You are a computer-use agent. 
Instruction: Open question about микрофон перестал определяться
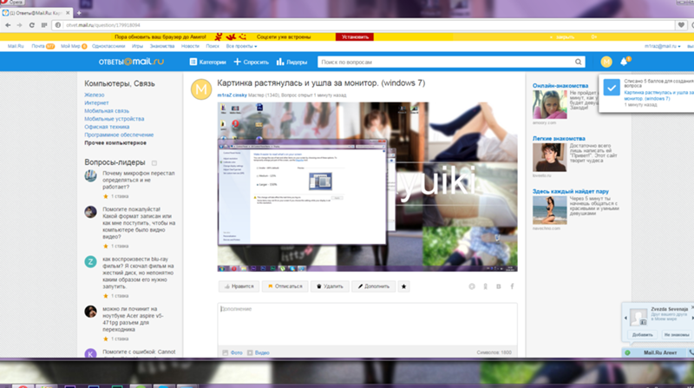[139, 181]
